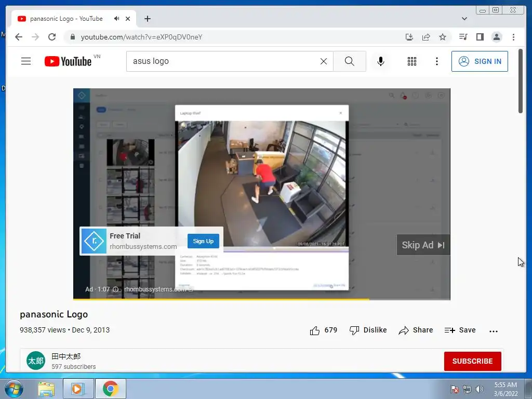
Task: Click Skip Ad on the video
Action: (x=423, y=245)
